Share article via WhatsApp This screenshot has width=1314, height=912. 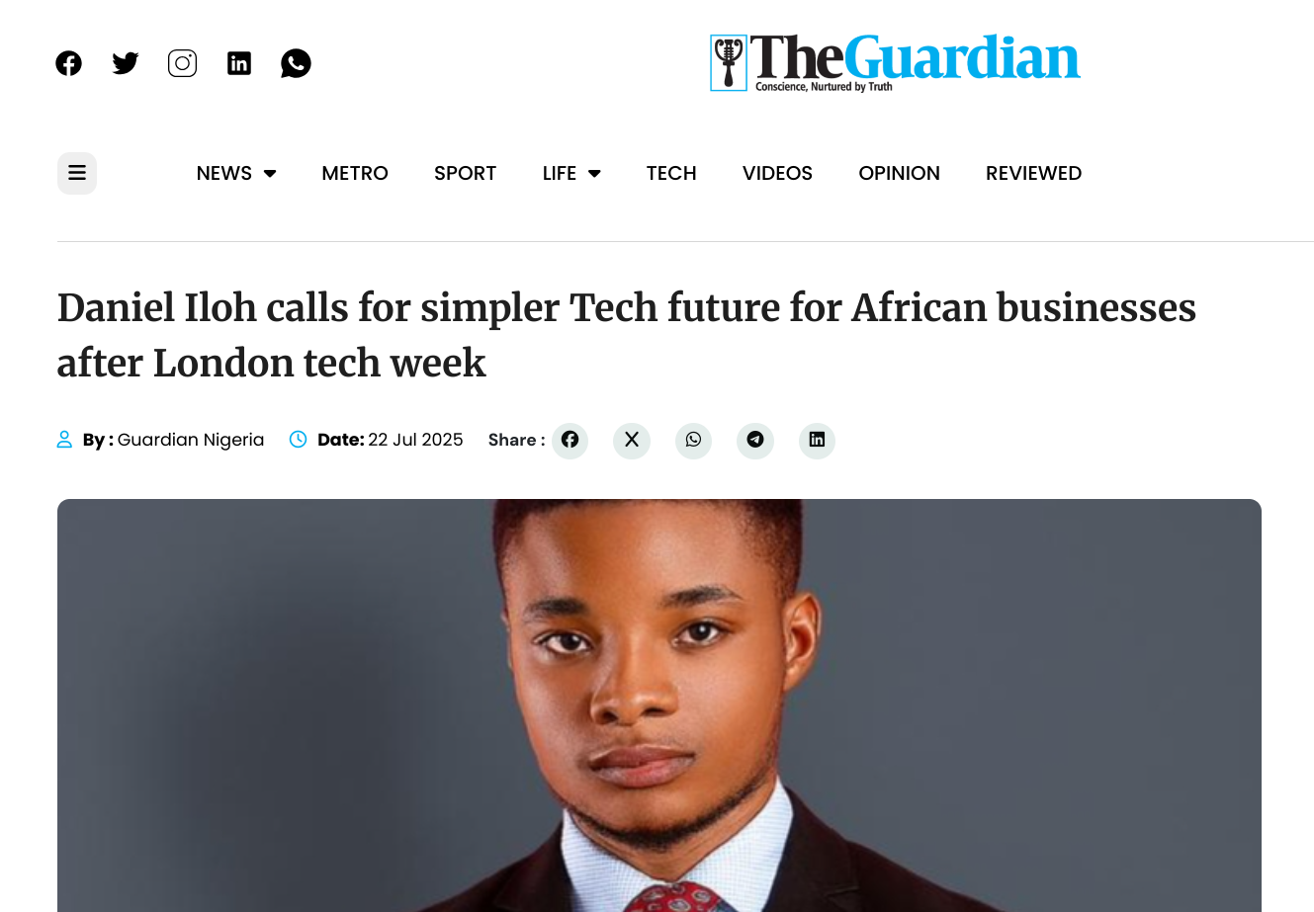coord(693,440)
